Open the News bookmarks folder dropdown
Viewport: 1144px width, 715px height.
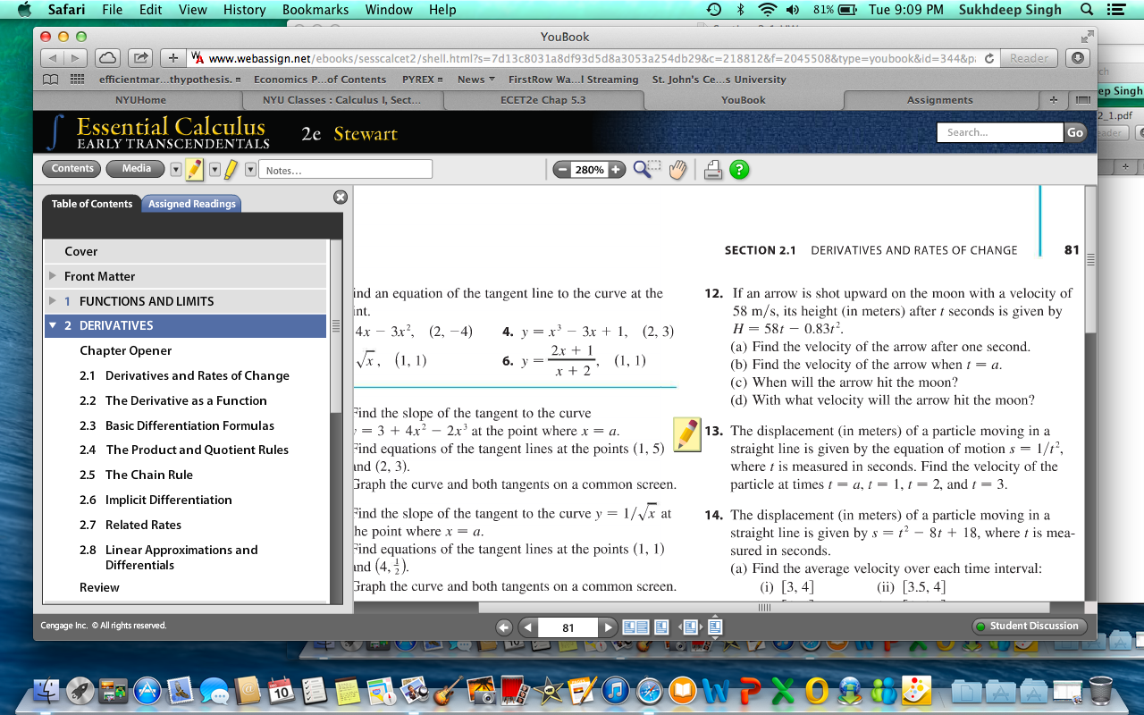point(476,80)
